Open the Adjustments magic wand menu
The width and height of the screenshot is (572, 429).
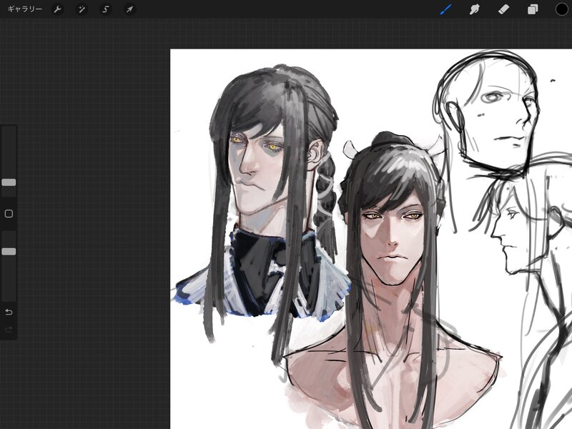pos(82,9)
